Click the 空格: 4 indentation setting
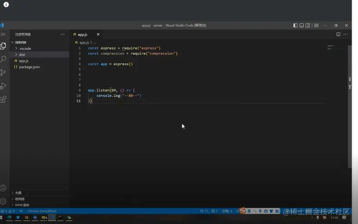The height and width of the screenshot is (224, 358). 227,211
